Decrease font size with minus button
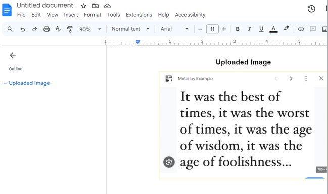 [200, 29]
